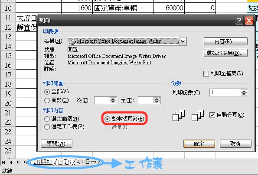Select the 大度 cell in row 11
The image size is (258, 175).
tap(26, 18)
